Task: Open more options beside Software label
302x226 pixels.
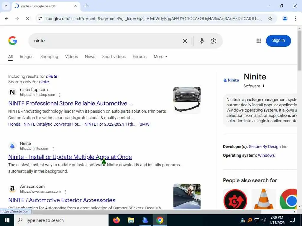Action: (263, 86)
